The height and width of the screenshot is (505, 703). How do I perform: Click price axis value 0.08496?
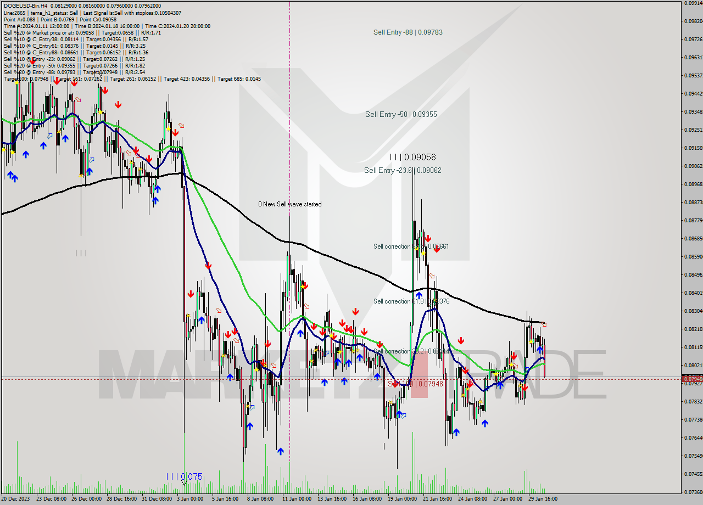pyautogui.click(x=693, y=274)
